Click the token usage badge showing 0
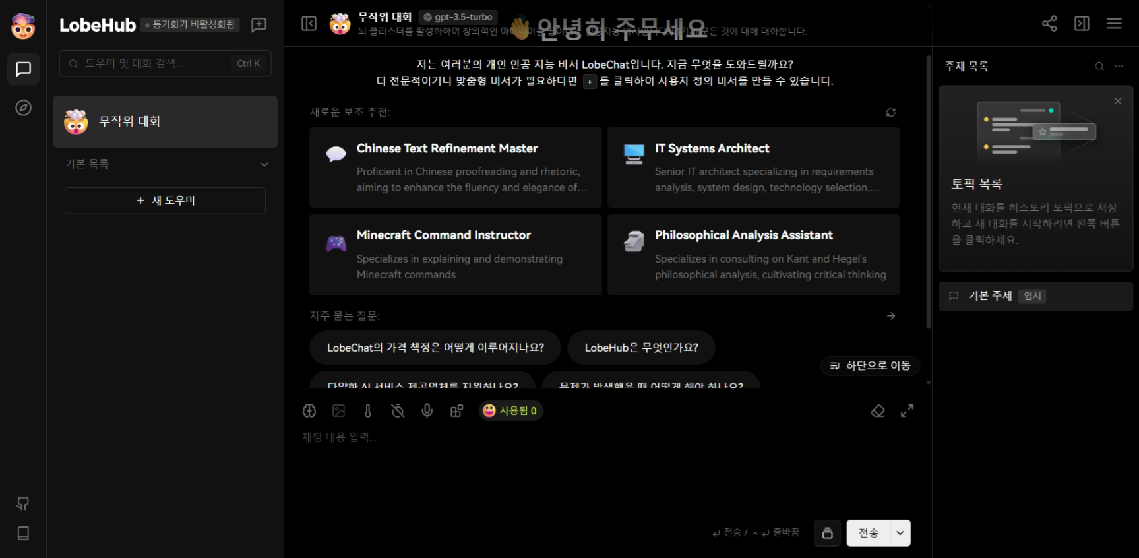 coord(511,411)
